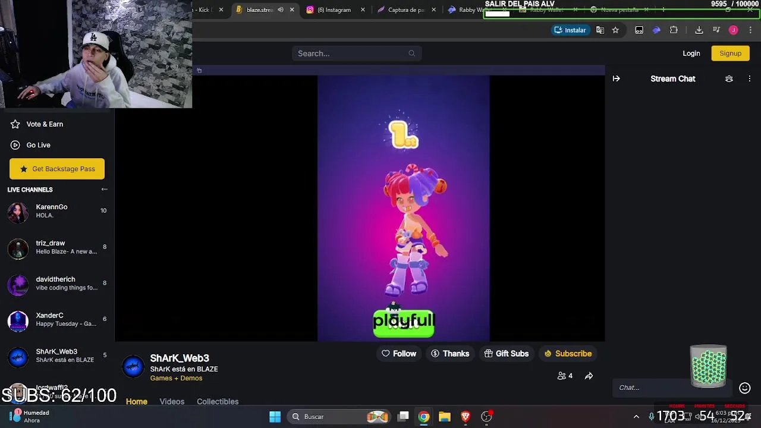This screenshot has width=761, height=428.
Task: Open browser downloads icon
Action: pos(699,30)
